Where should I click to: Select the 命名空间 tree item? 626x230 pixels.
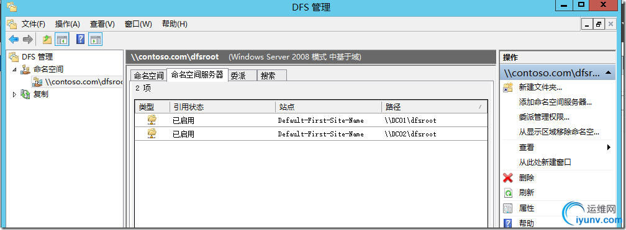click(48, 69)
